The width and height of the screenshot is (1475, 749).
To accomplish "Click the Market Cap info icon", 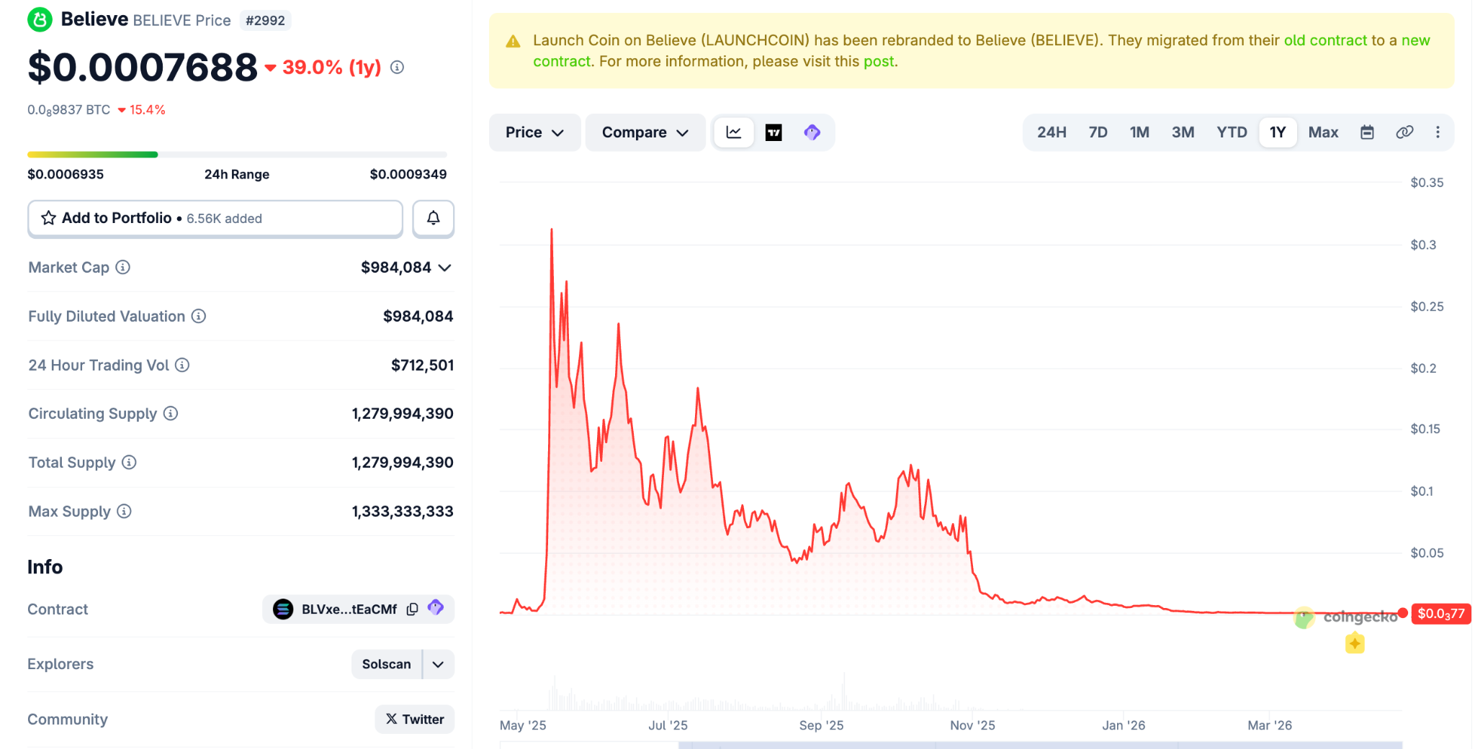I will (x=123, y=268).
